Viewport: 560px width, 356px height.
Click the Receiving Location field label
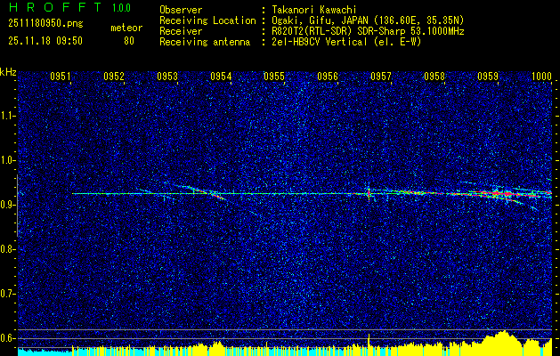pos(207,20)
